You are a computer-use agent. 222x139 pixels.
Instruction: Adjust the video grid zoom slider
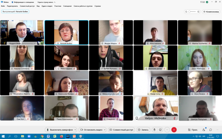(192, 12)
